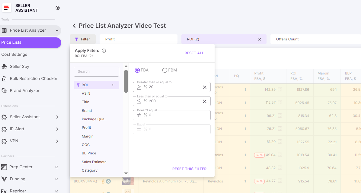
Task: Click the calculator icon beside profit 142.39
Action: point(280,90)
